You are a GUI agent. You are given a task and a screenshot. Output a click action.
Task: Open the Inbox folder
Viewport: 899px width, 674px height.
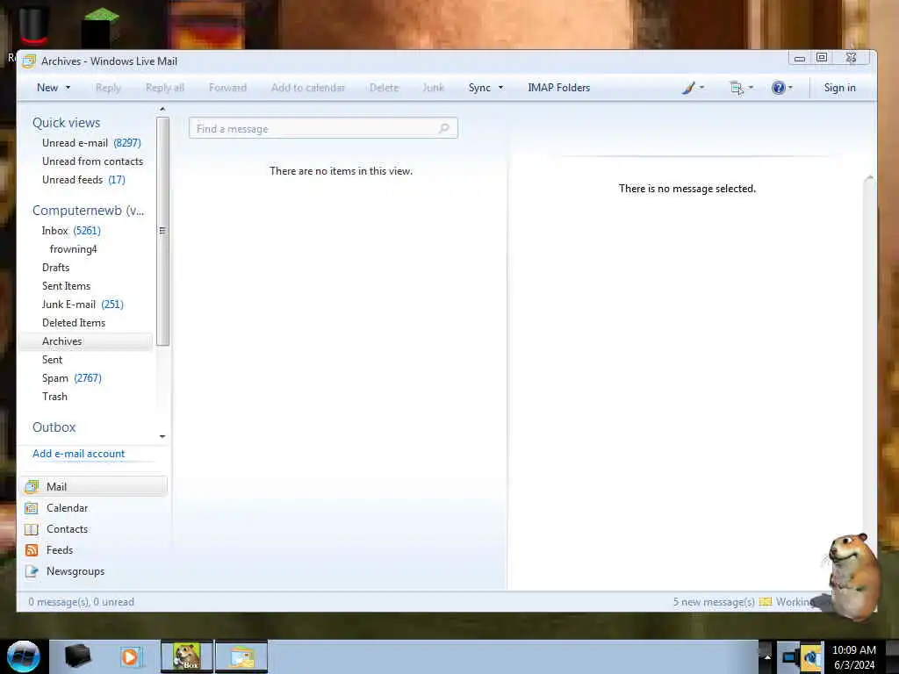point(71,231)
